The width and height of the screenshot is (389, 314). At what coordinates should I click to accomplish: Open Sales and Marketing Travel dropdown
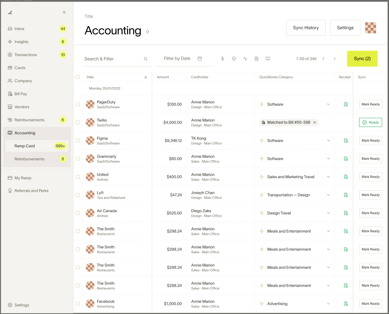tap(328, 177)
